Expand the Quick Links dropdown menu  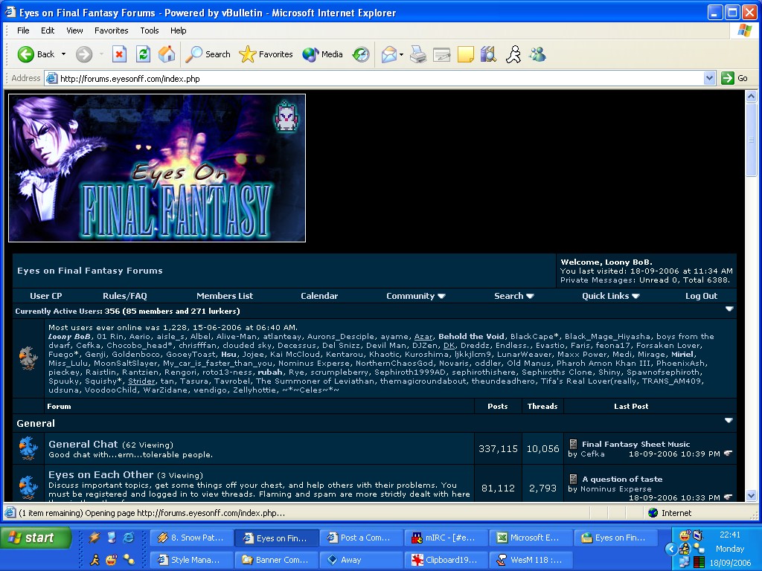pyautogui.click(x=610, y=296)
